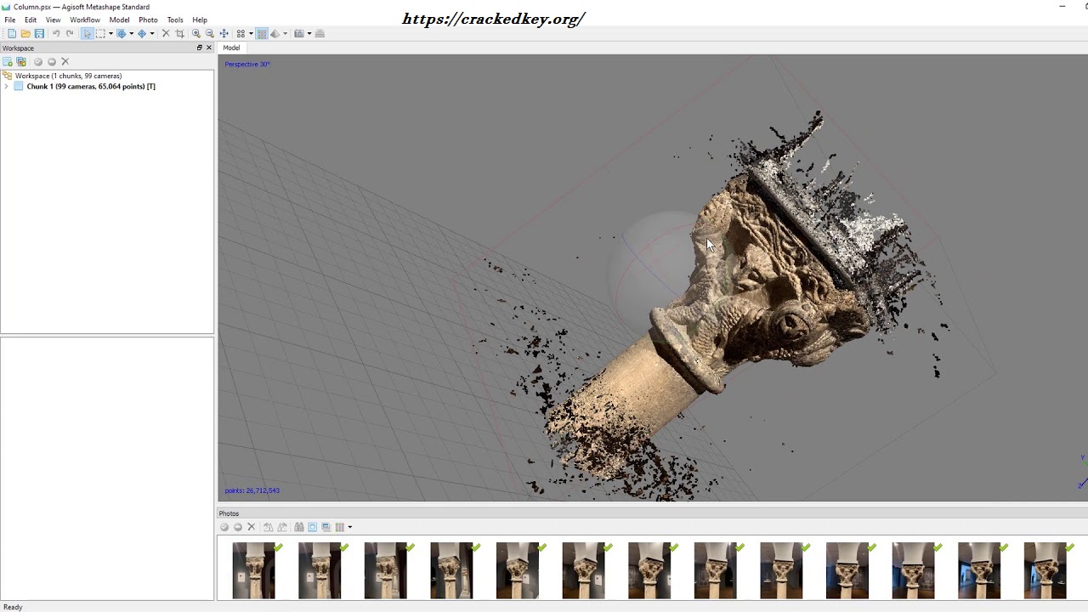Zoom in on the model
This screenshot has width=1088, height=612.
(196, 33)
